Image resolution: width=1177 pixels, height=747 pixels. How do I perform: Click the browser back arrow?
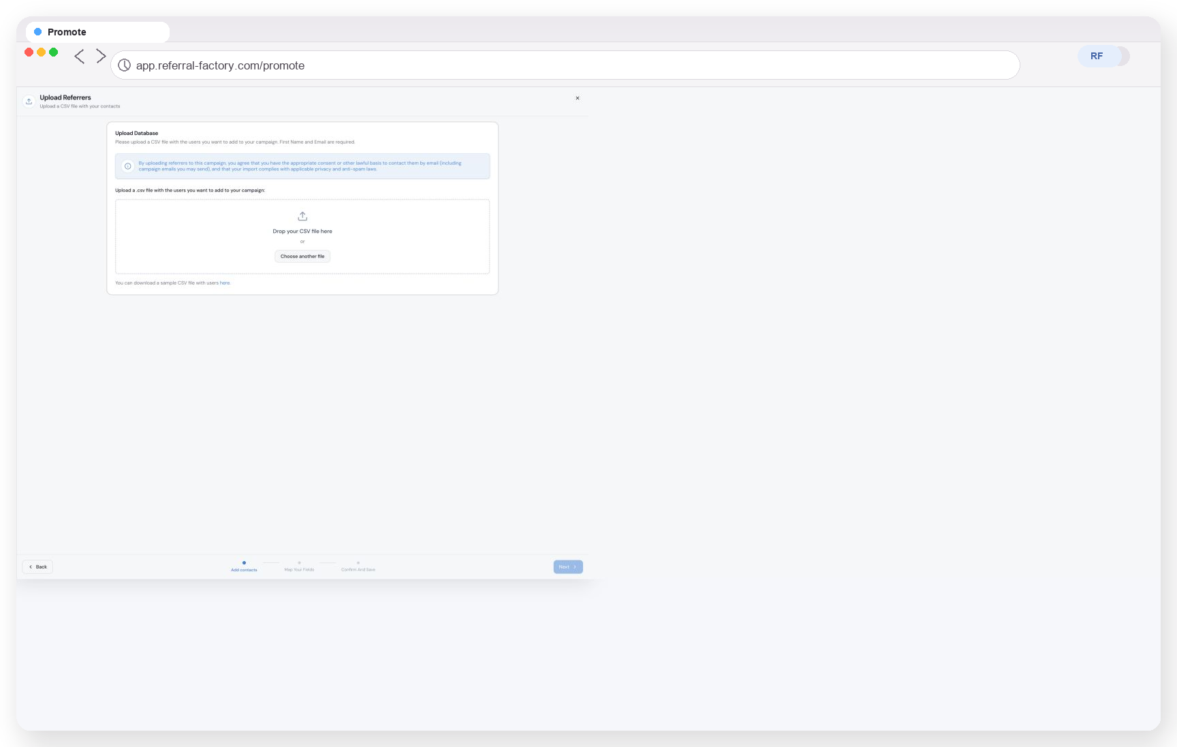coord(79,56)
